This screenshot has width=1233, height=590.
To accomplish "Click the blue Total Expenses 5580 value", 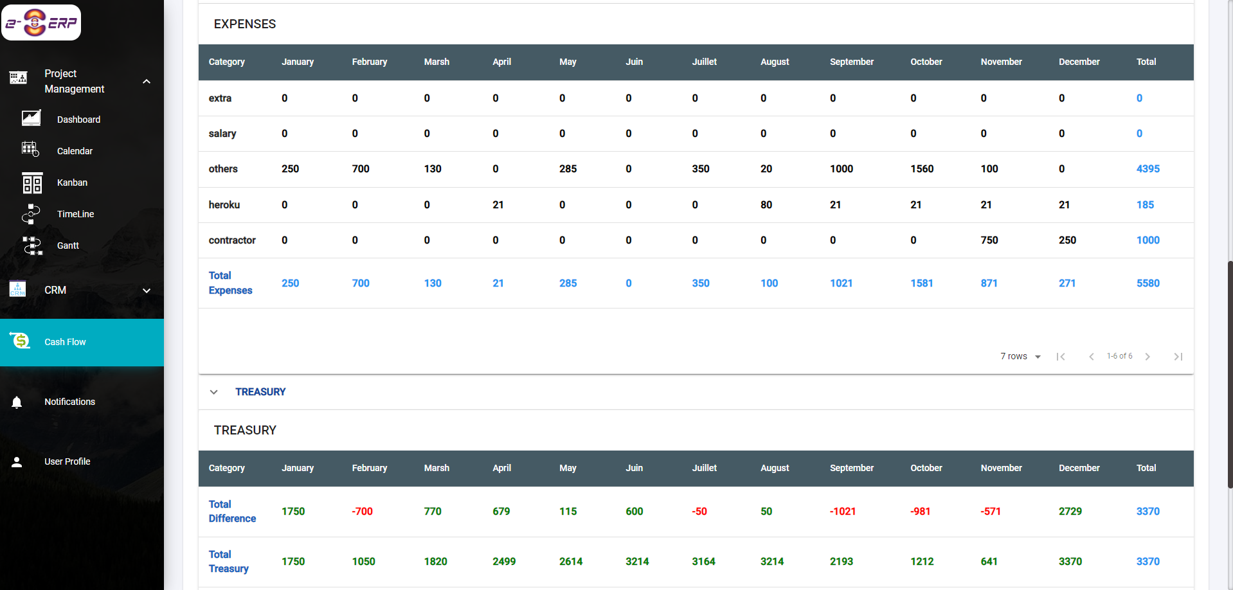I will (x=1148, y=283).
